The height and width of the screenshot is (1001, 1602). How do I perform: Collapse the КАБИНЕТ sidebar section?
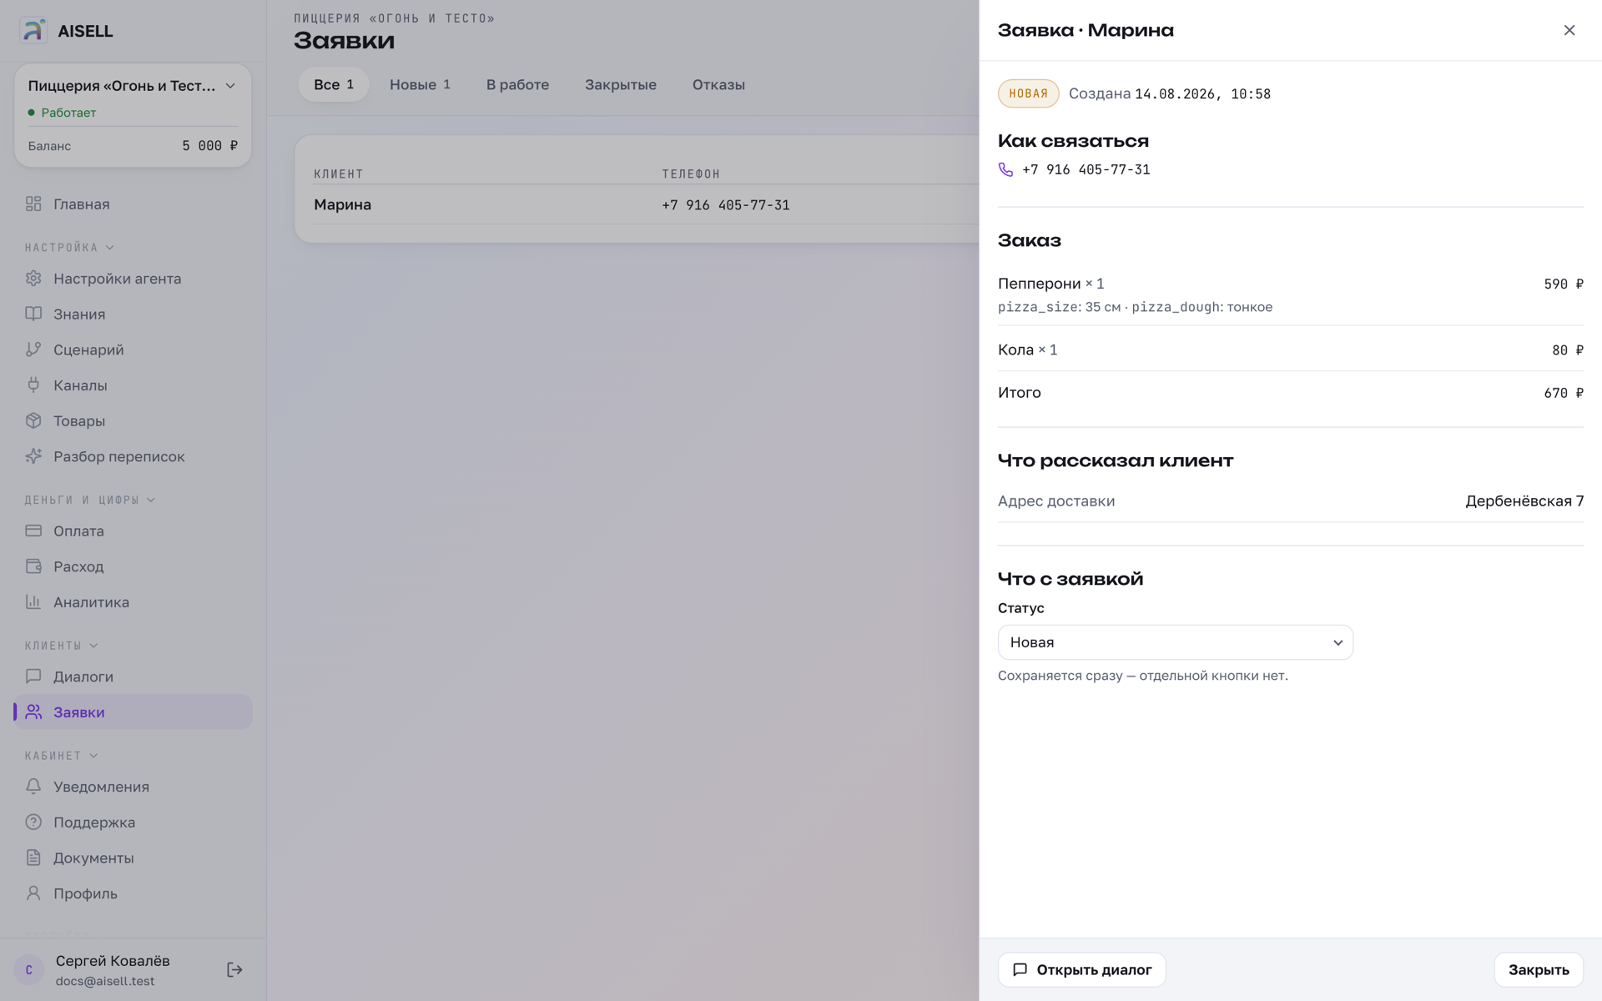(62, 756)
